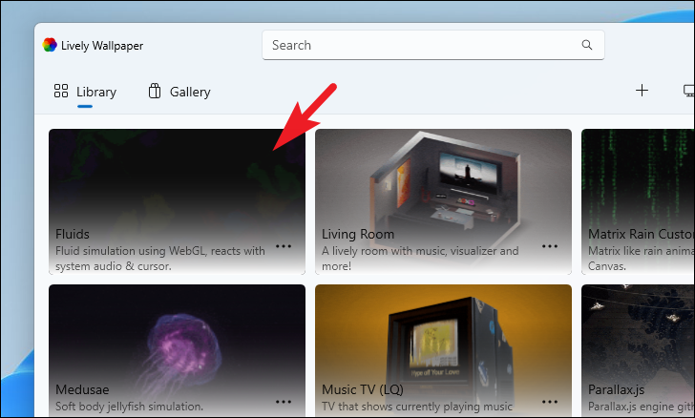Open the Medusae wallpaper three-dots menu
This screenshot has height=418, width=695.
click(284, 402)
